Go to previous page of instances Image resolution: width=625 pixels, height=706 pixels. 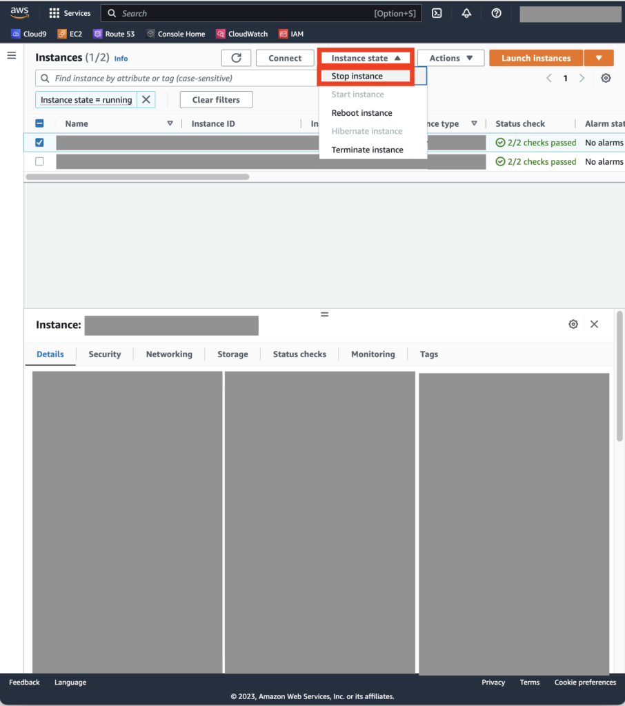point(549,78)
